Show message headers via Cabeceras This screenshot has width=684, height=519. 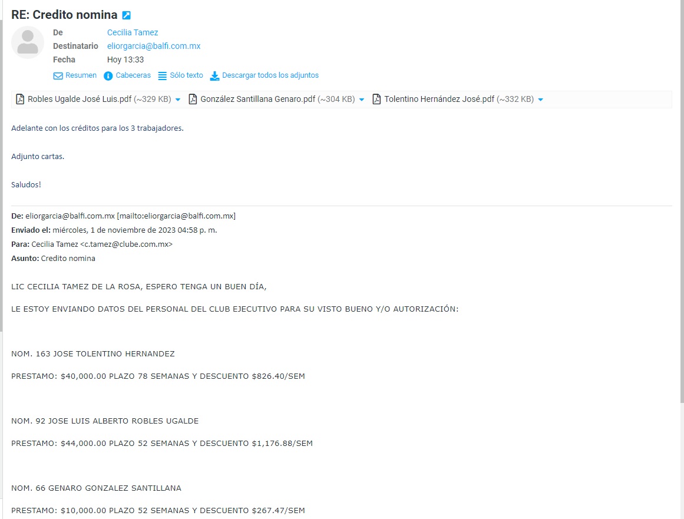point(133,75)
